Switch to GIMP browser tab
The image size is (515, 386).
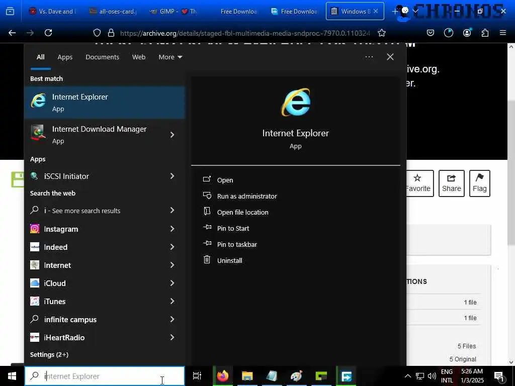click(x=174, y=12)
